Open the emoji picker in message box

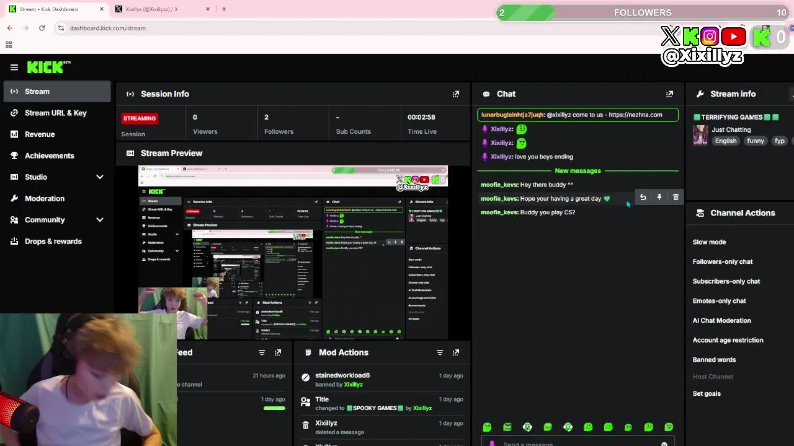point(664,444)
